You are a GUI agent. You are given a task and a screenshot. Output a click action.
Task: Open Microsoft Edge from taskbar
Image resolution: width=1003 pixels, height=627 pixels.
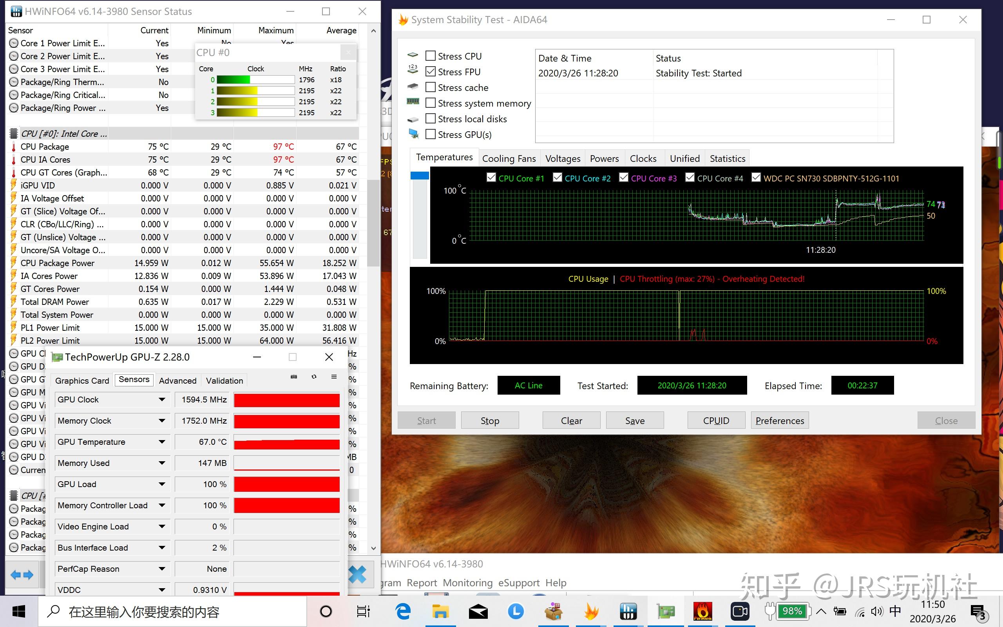[x=402, y=611]
